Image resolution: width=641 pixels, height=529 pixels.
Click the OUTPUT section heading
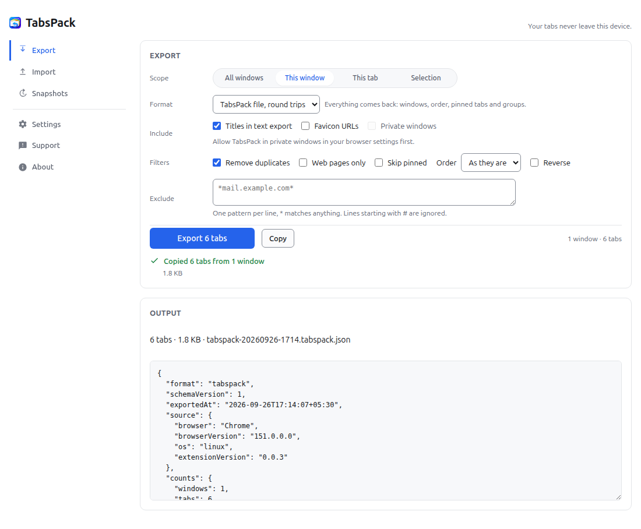click(x=165, y=313)
